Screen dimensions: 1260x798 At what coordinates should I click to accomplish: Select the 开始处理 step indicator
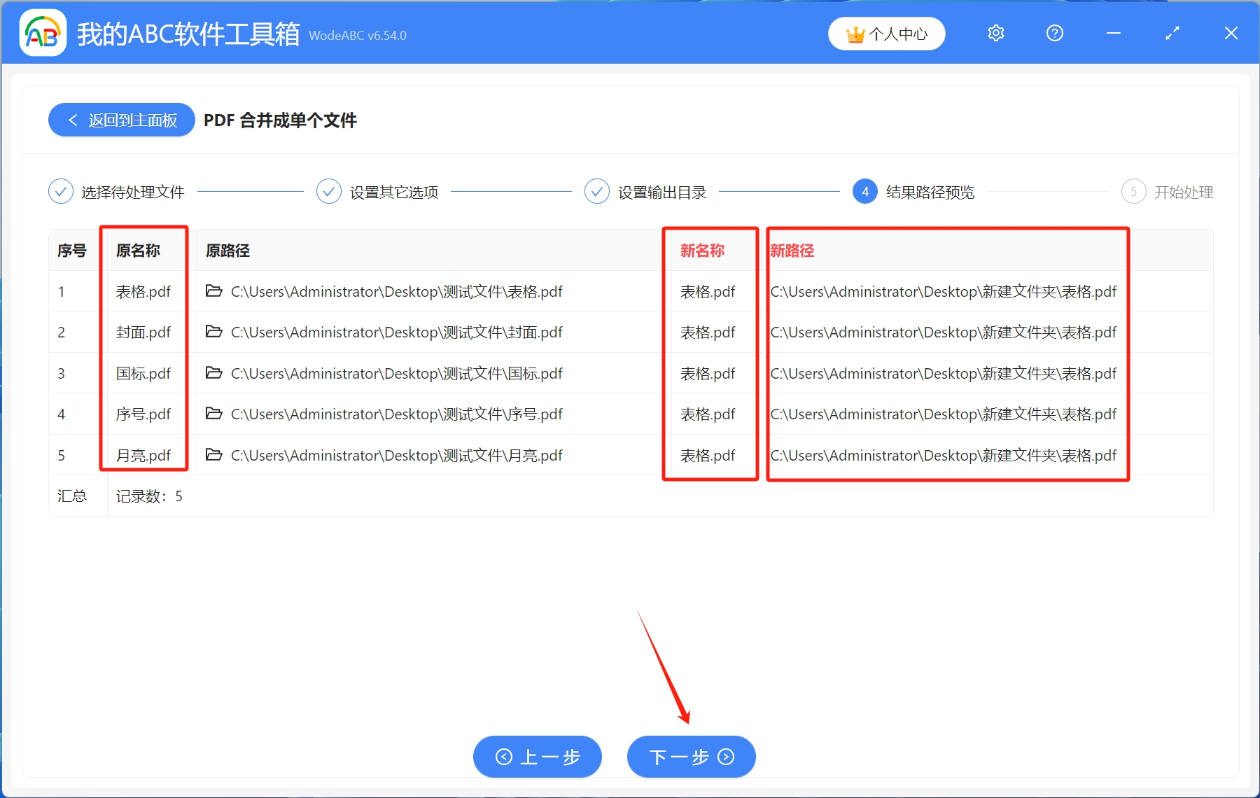[1183, 192]
